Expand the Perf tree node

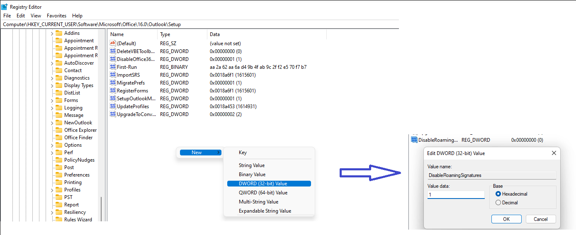[52, 153]
